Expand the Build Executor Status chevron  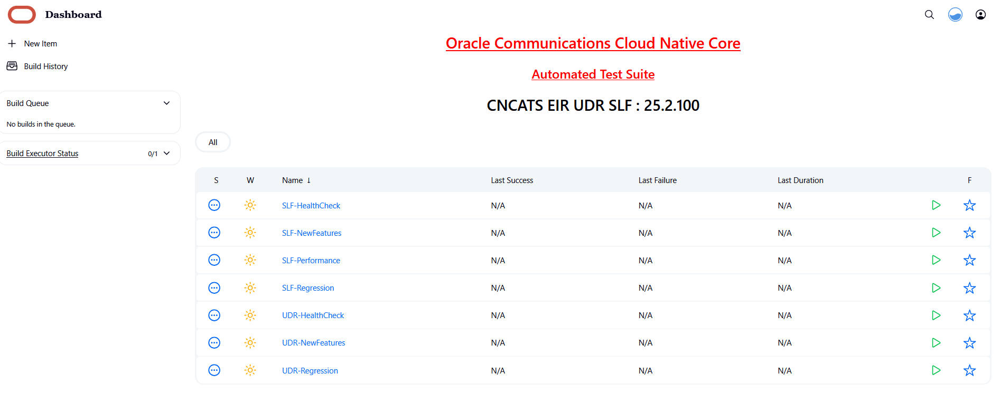tap(166, 154)
